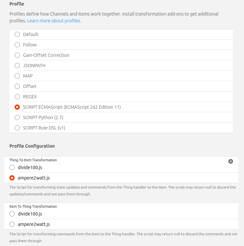Viewport: 244px width, 246px height.
Task: Click the Profile section heading
Action: (x=17, y=4)
